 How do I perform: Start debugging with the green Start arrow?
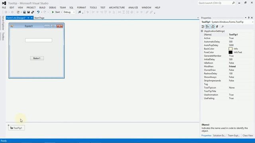pos(53,12)
